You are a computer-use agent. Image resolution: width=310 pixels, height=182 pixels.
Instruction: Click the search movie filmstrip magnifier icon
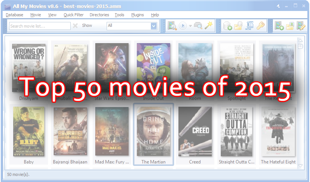tap(172, 26)
